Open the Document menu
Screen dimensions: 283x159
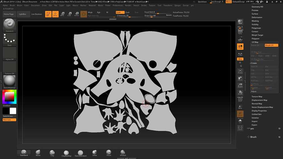pyautogui.click(x=35, y=5)
